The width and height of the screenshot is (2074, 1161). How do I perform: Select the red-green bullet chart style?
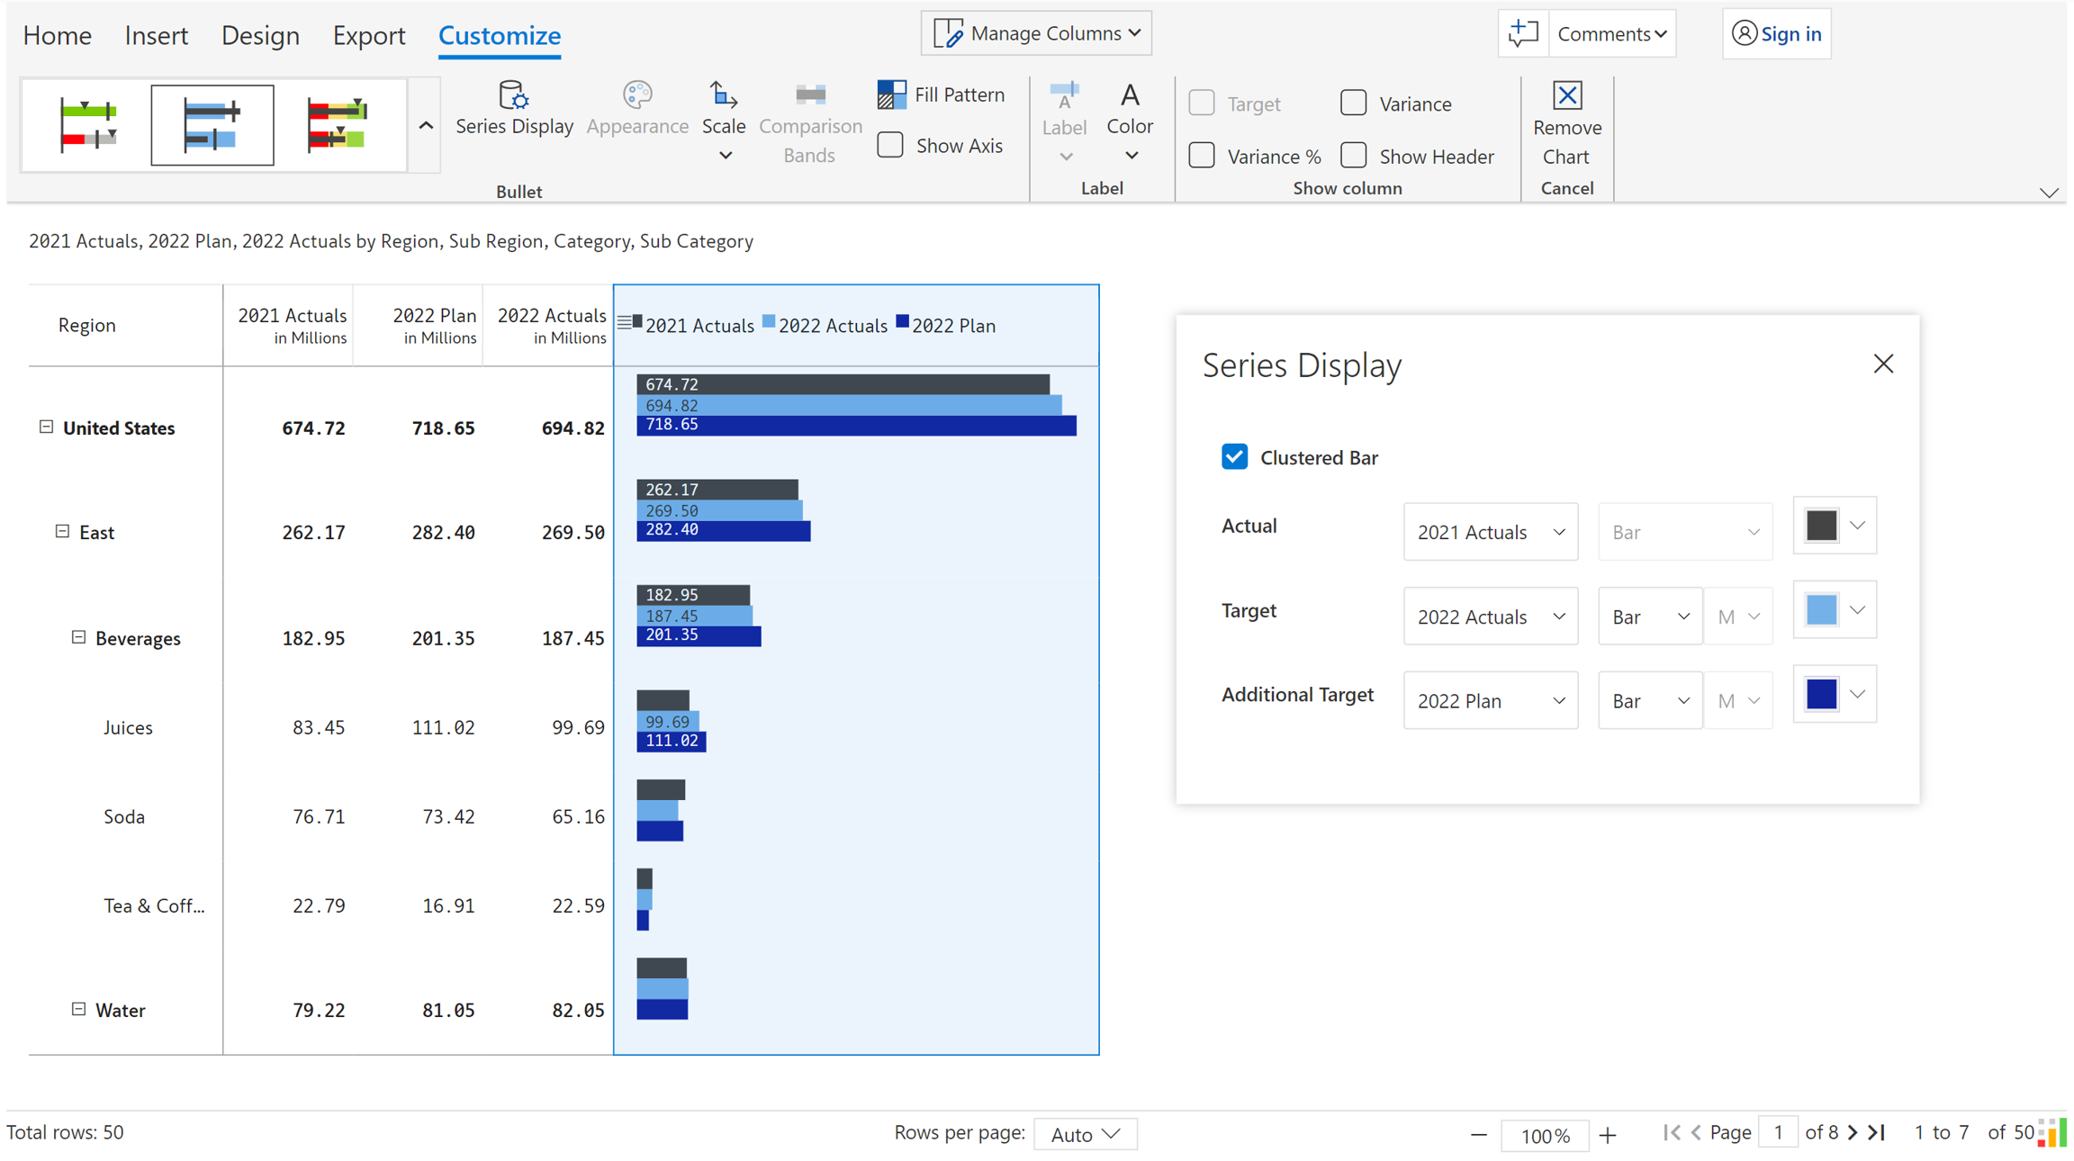pos(87,125)
